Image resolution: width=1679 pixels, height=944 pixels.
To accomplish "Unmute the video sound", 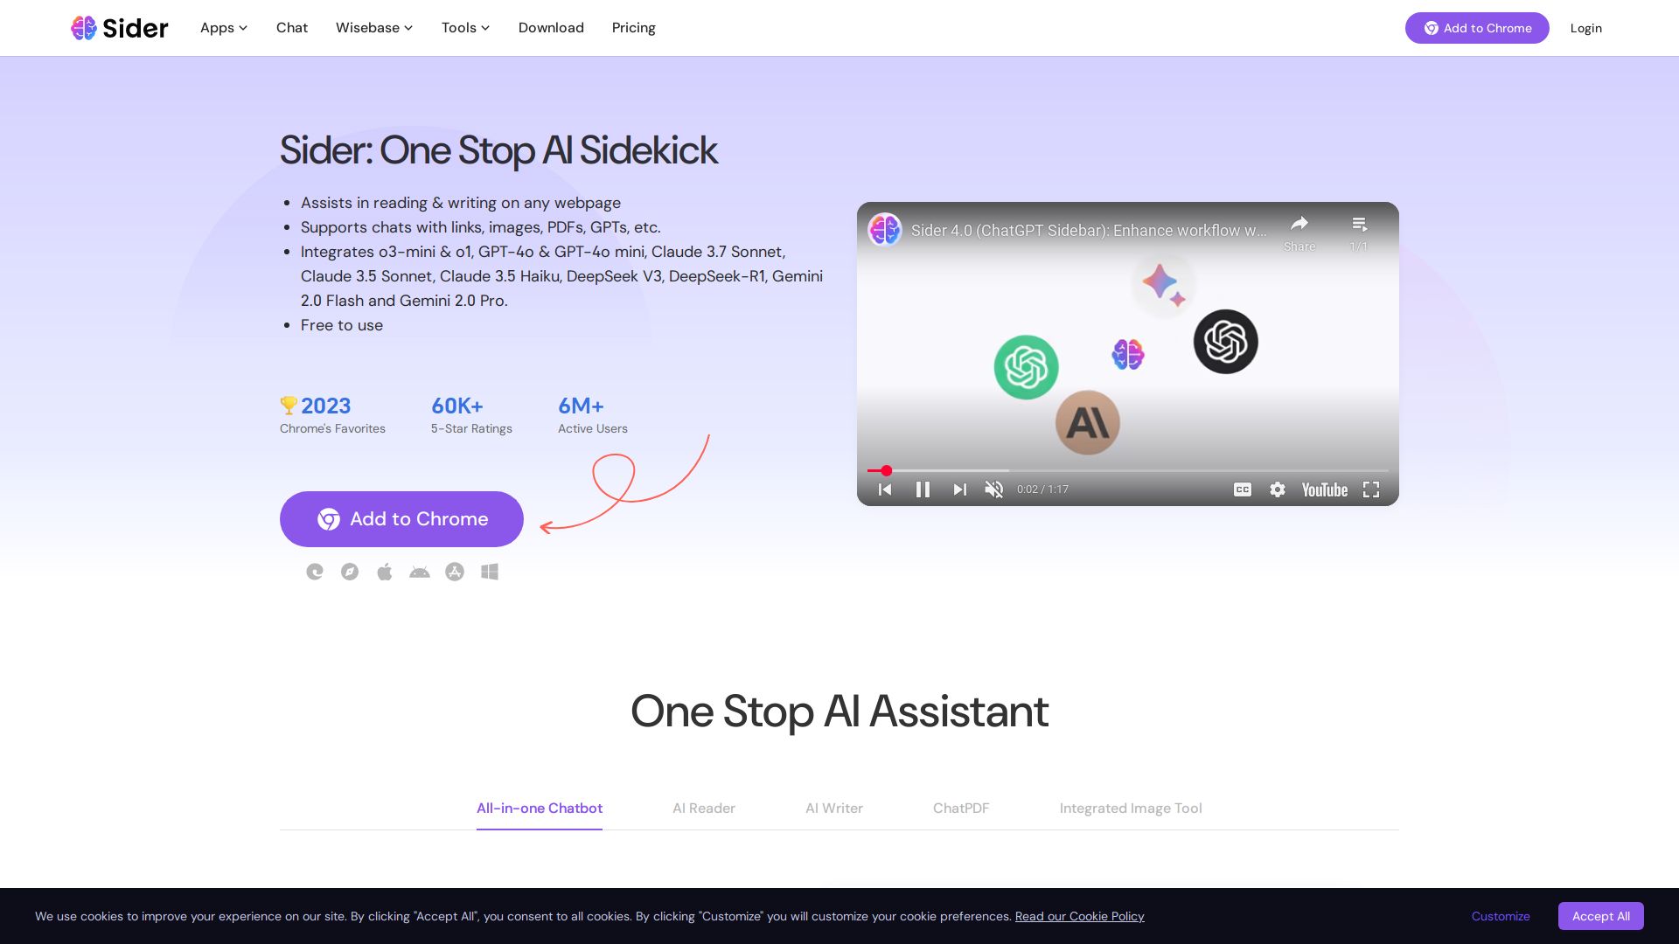I will [x=994, y=489].
